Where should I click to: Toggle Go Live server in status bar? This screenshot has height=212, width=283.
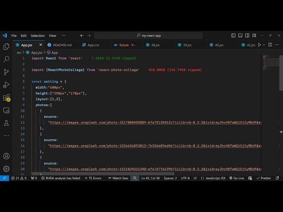pos(237,178)
